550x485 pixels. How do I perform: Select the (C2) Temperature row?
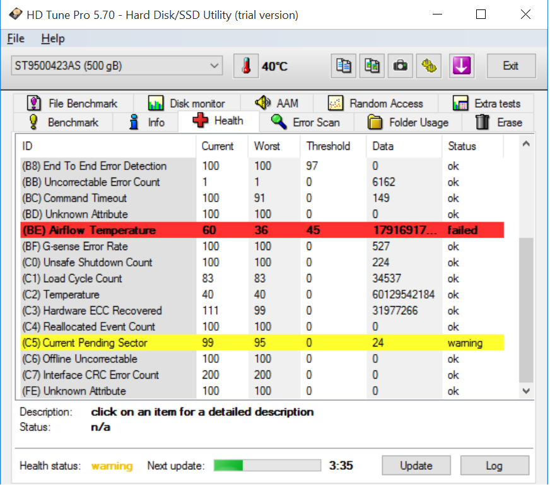(x=262, y=295)
